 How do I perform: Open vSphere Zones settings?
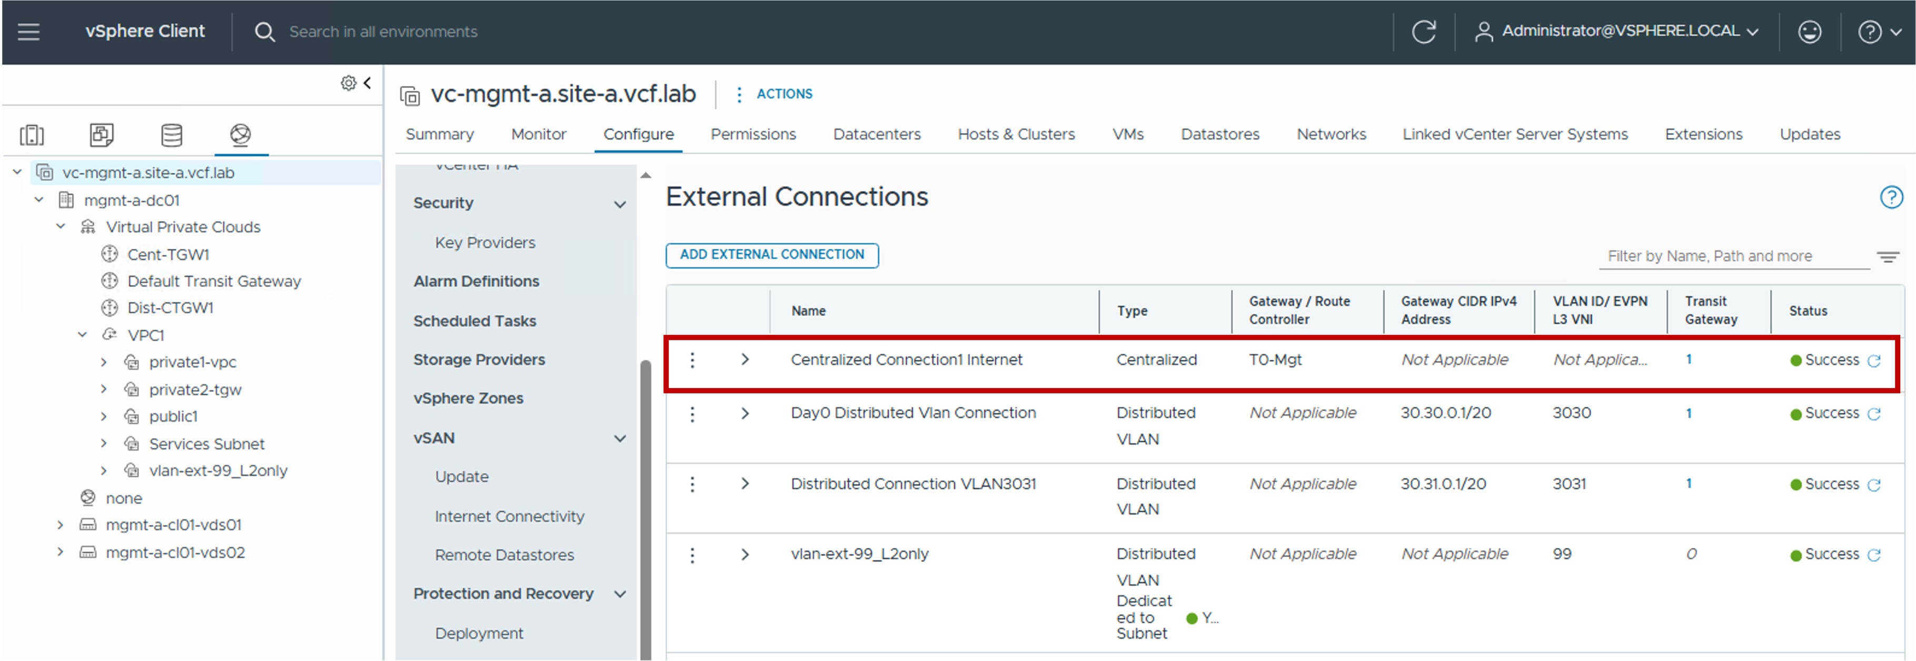(468, 399)
